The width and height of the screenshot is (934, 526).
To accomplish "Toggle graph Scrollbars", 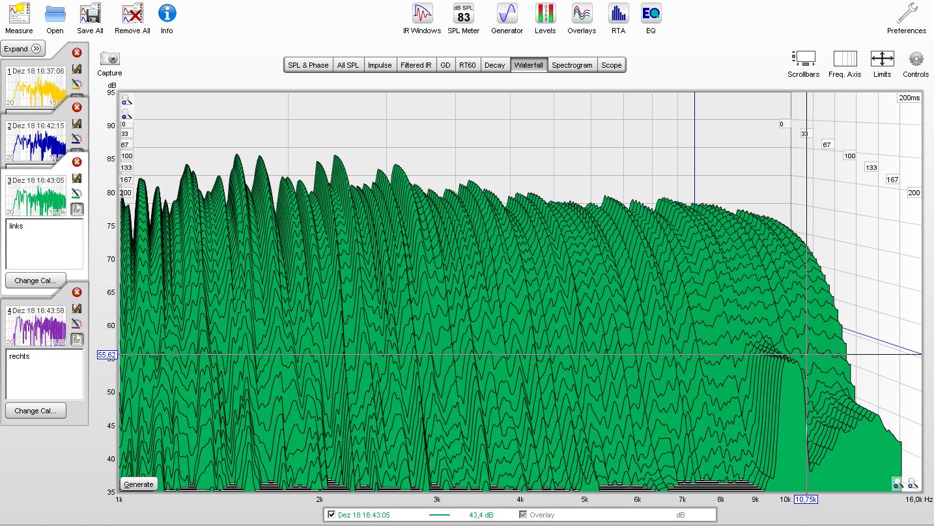I will [804, 64].
